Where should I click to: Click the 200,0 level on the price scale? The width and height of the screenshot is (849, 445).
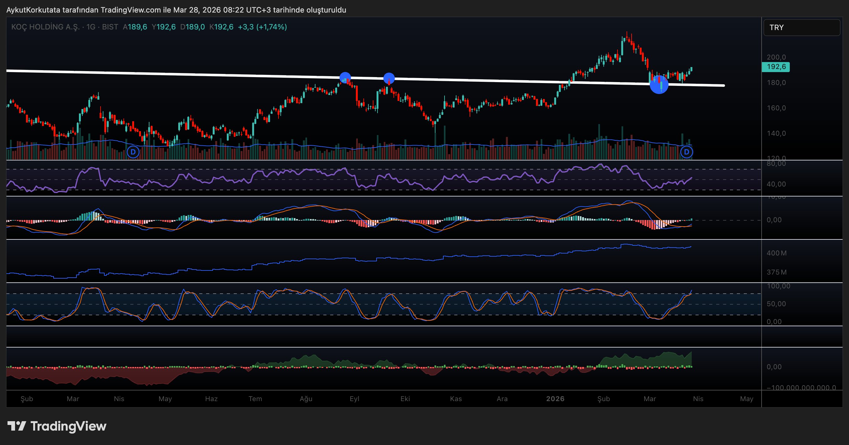pos(776,57)
